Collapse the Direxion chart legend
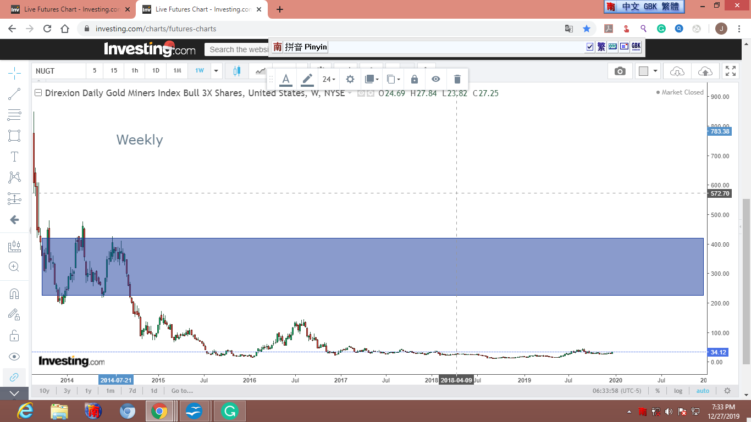 pyautogui.click(x=38, y=93)
